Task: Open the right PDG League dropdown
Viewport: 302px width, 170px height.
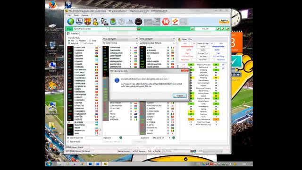Action: click(x=157, y=39)
